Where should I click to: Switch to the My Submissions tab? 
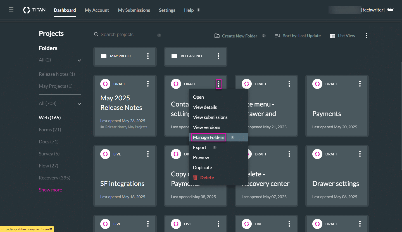click(134, 10)
